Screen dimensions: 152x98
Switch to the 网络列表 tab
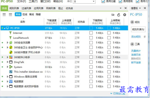click(51, 8)
